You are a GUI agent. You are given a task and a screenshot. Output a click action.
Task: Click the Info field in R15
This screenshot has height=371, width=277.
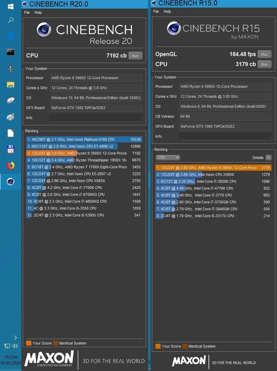point(225,136)
